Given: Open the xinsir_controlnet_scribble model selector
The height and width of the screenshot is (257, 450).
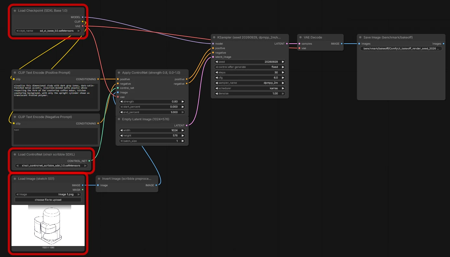Looking at the screenshot, I should click(x=51, y=166).
